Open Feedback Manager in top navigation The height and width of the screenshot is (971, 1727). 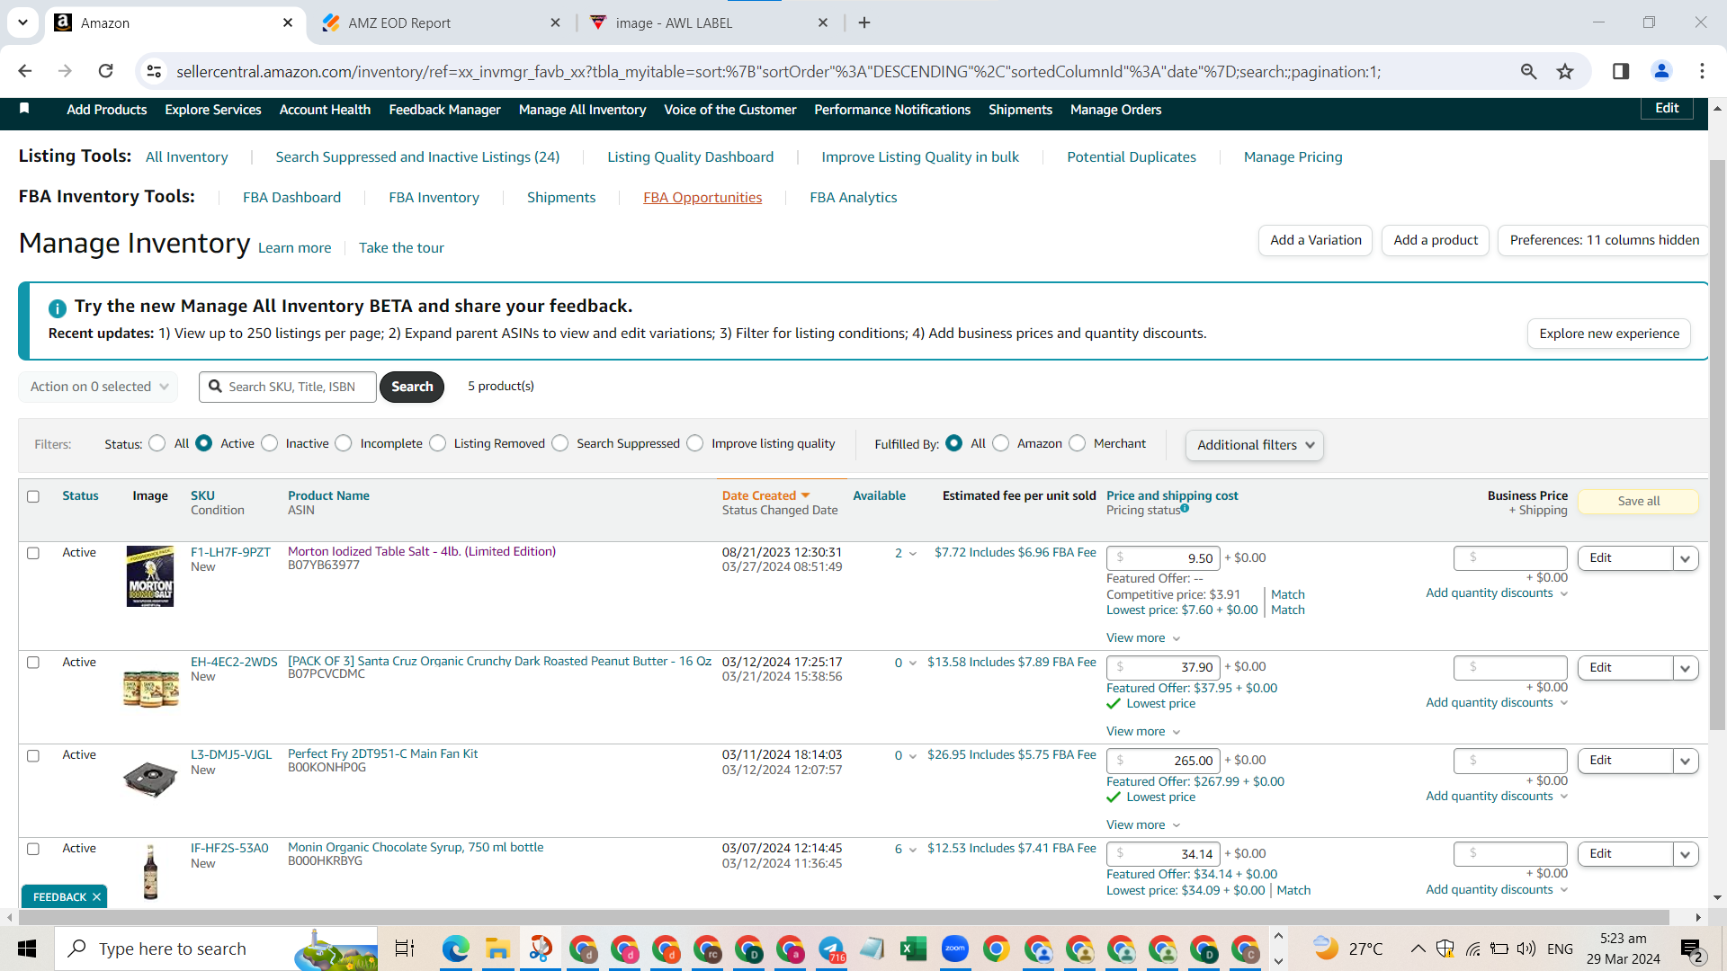(x=444, y=110)
